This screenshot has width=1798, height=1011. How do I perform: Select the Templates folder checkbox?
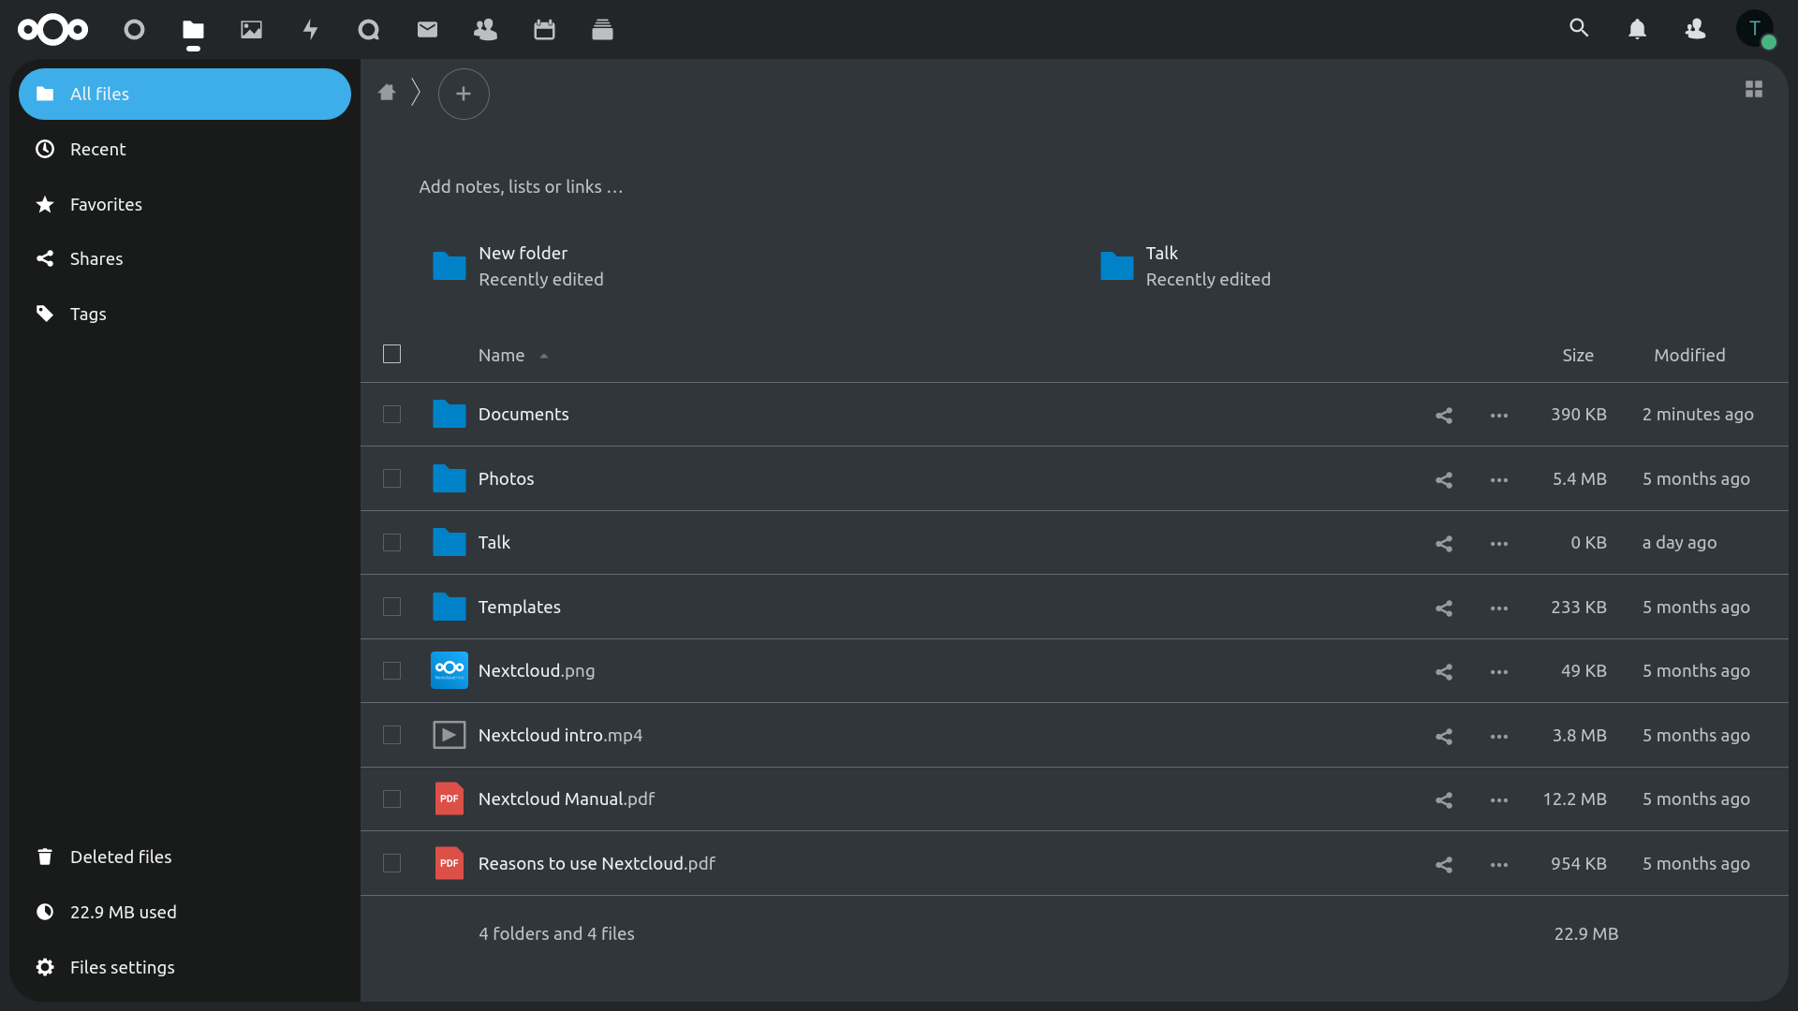click(391, 607)
